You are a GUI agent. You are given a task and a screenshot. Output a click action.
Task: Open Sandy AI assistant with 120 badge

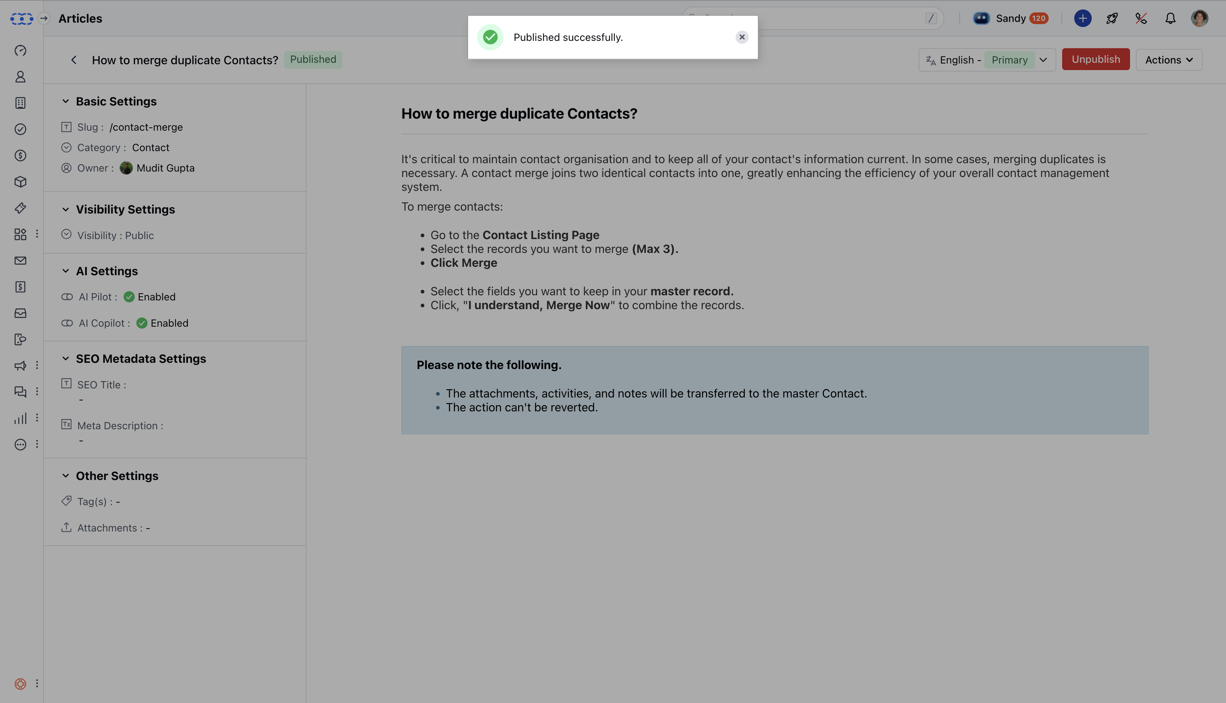point(1010,18)
